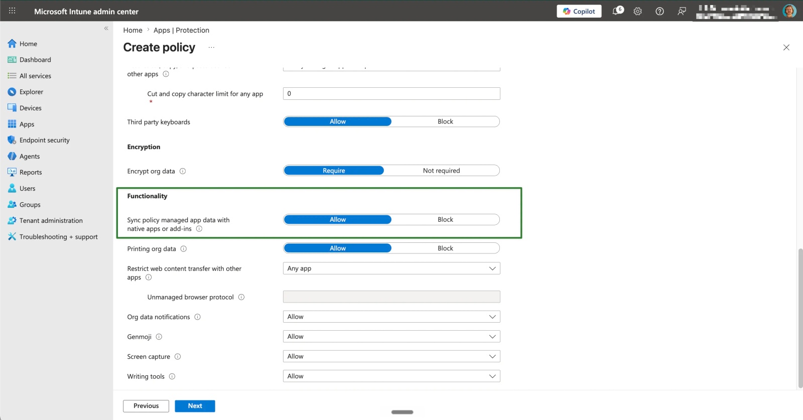Viewport: 803px width, 420px height.
Task: Show info for Screen capture setting
Action: click(x=178, y=357)
